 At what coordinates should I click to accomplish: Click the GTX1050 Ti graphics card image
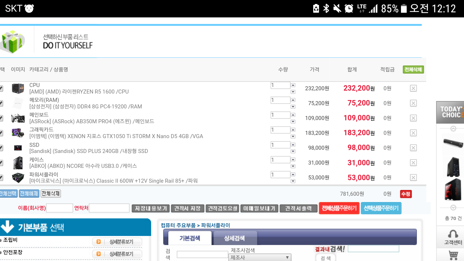tap(18, 133)
